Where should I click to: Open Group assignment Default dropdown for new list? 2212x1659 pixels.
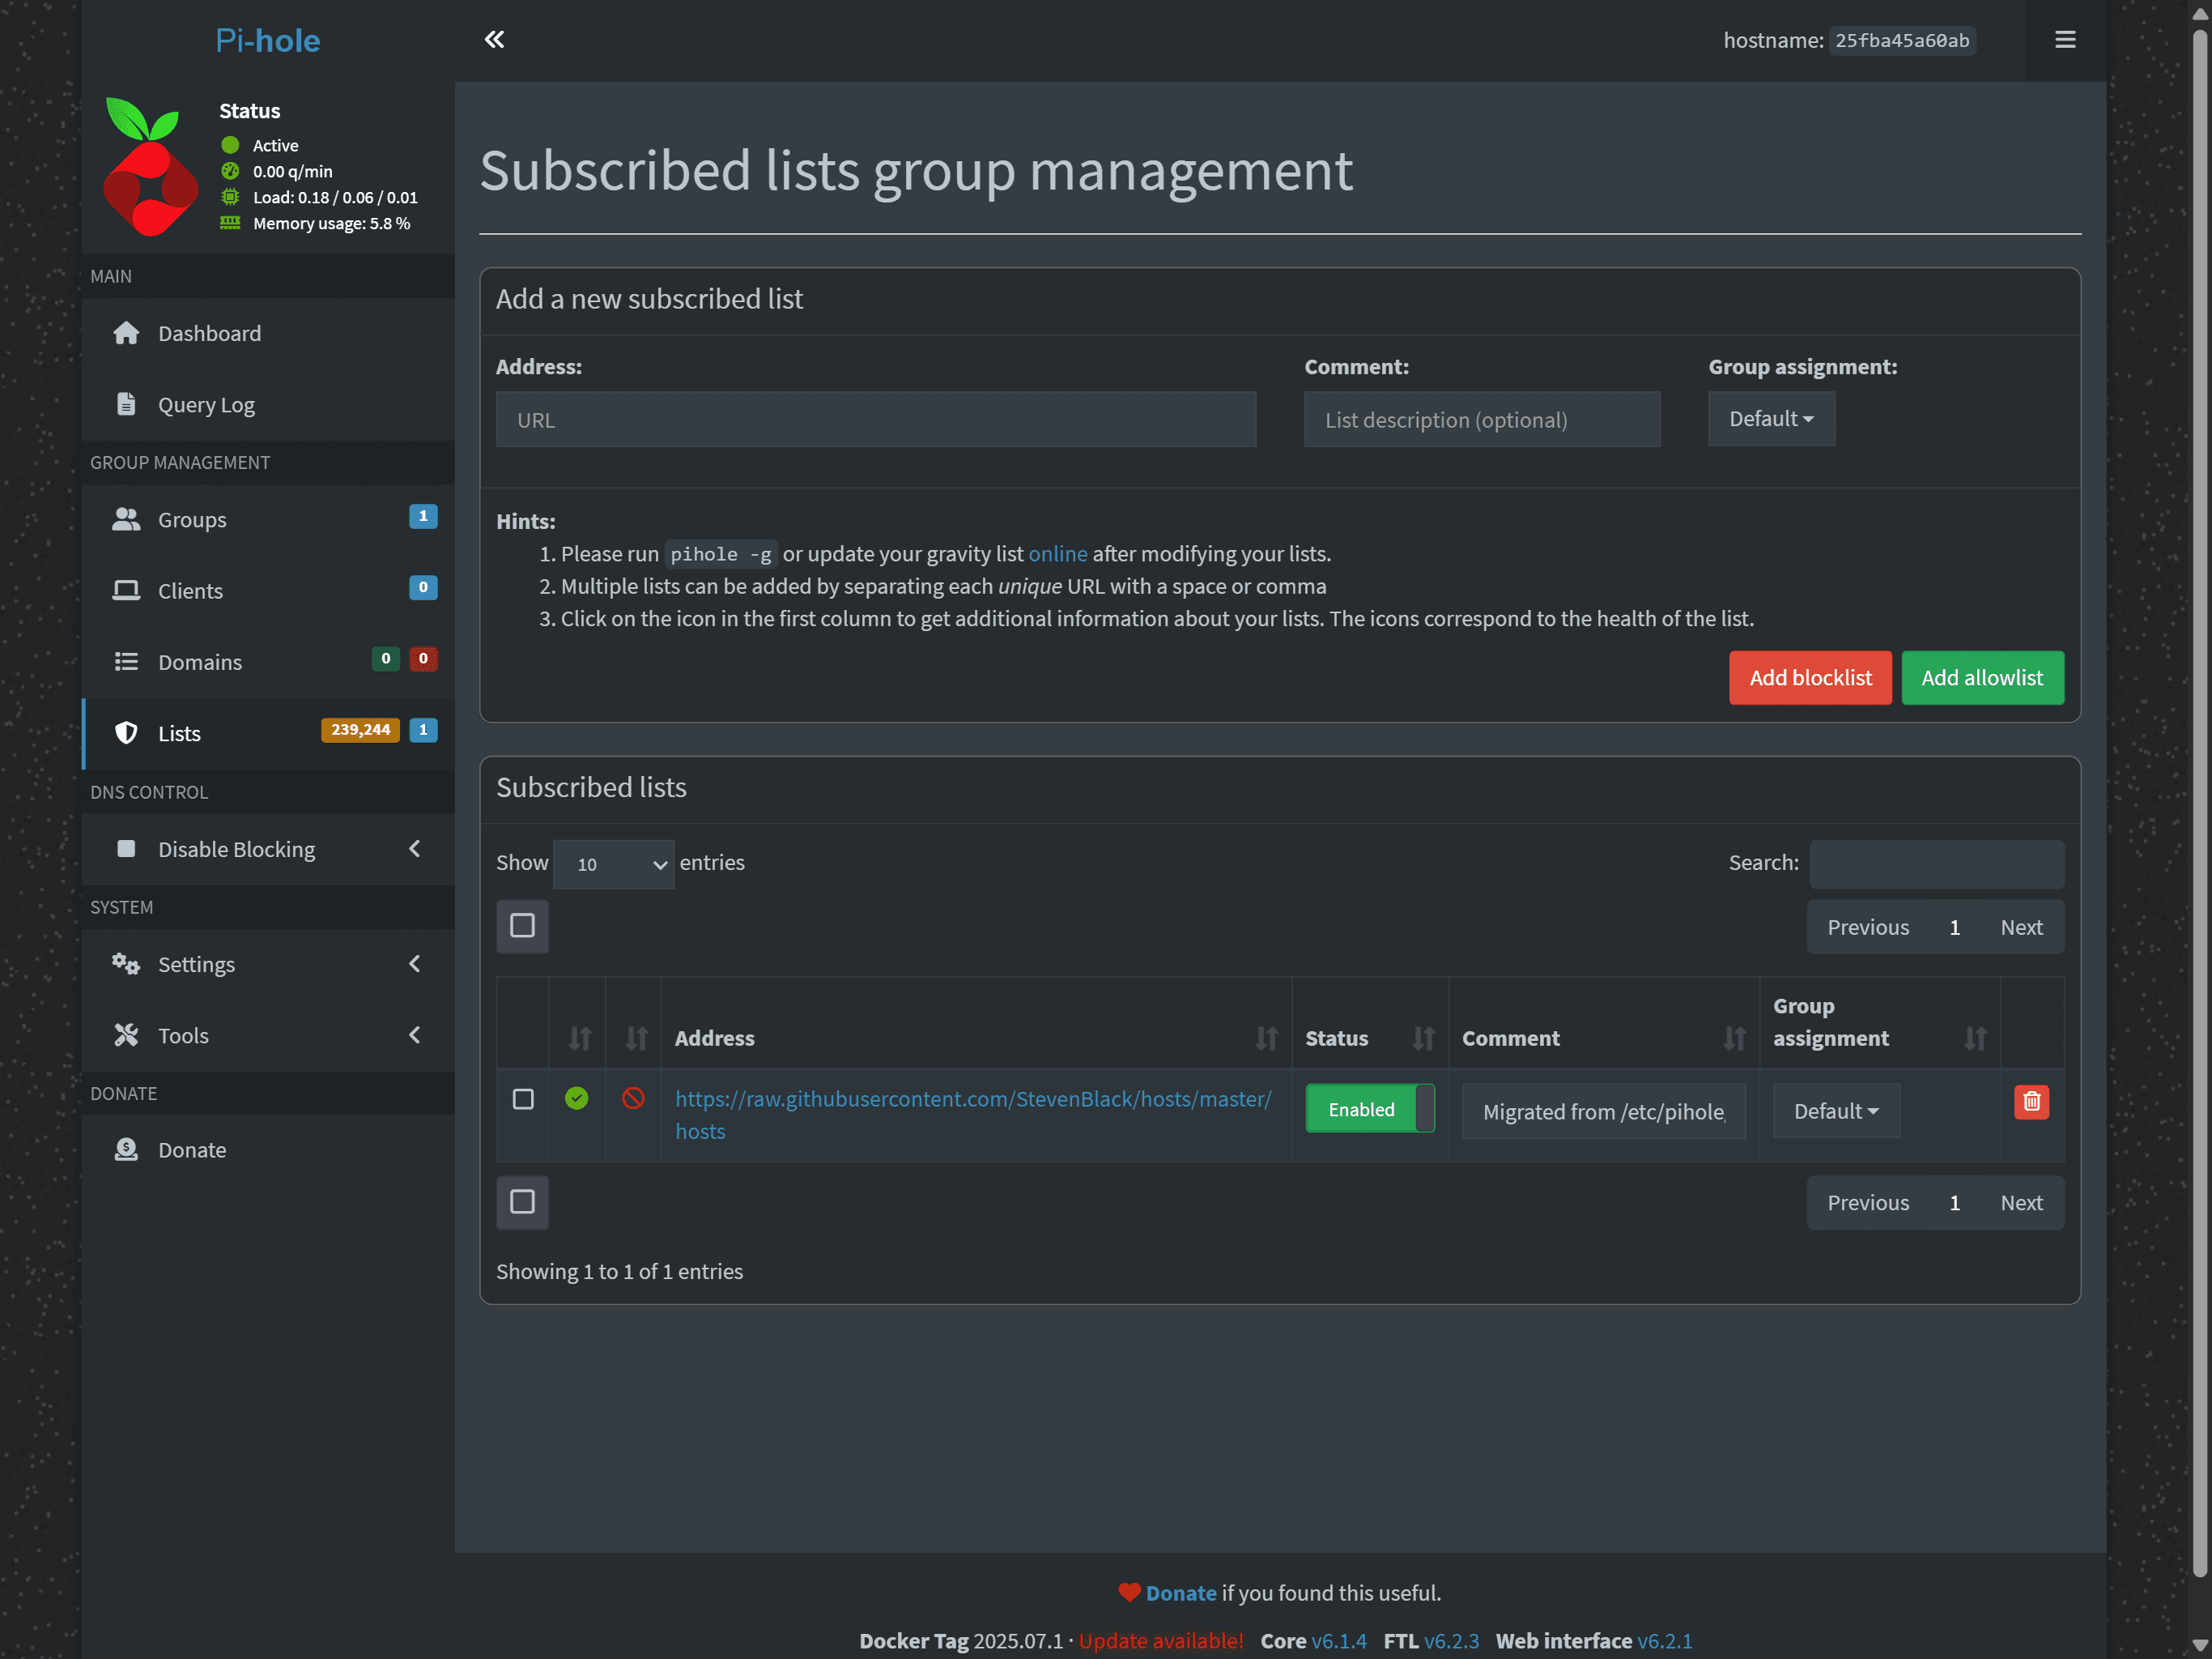(1771, 418)
